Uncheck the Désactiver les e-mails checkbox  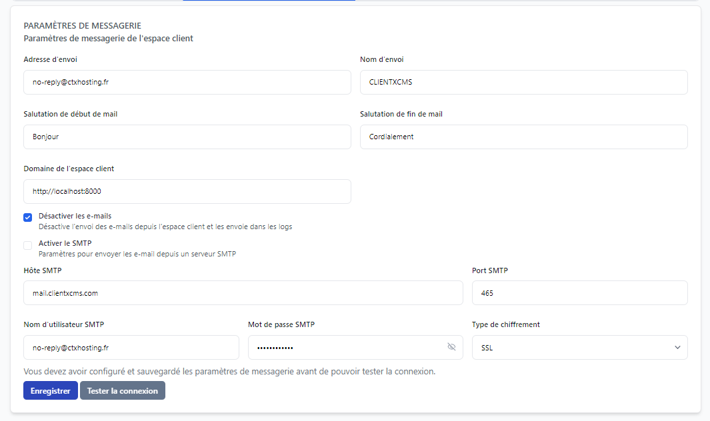point(28,218)
